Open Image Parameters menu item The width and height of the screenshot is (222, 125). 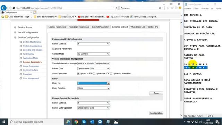click(31, 66)
